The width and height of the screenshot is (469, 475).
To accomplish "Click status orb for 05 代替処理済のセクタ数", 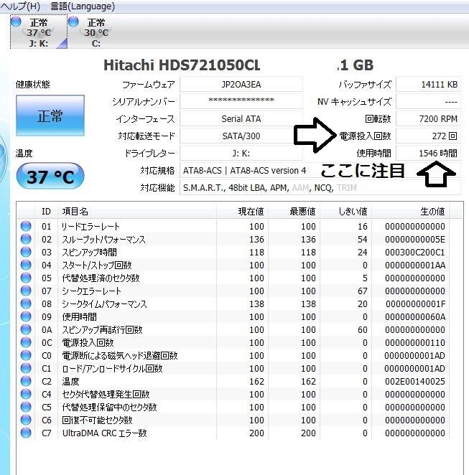I will pos(26,278).
